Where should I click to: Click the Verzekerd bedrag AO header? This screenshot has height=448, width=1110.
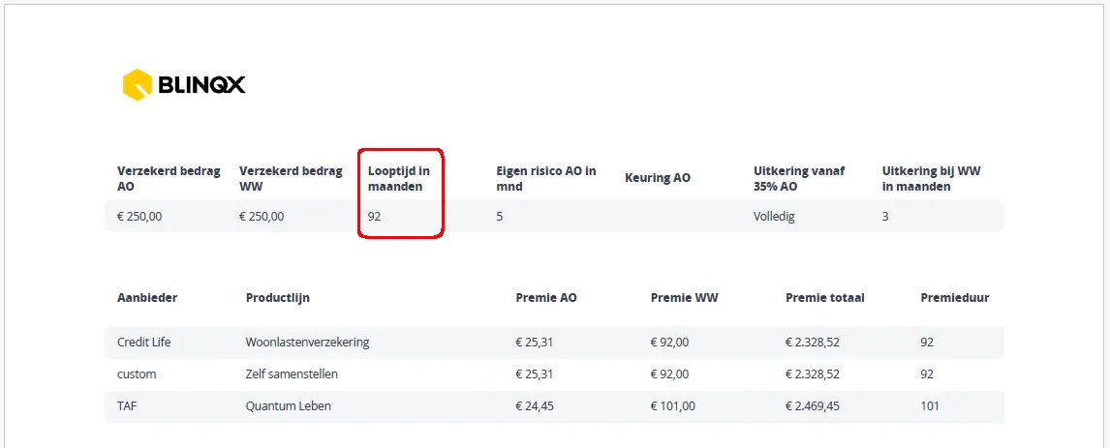[169, 178]
